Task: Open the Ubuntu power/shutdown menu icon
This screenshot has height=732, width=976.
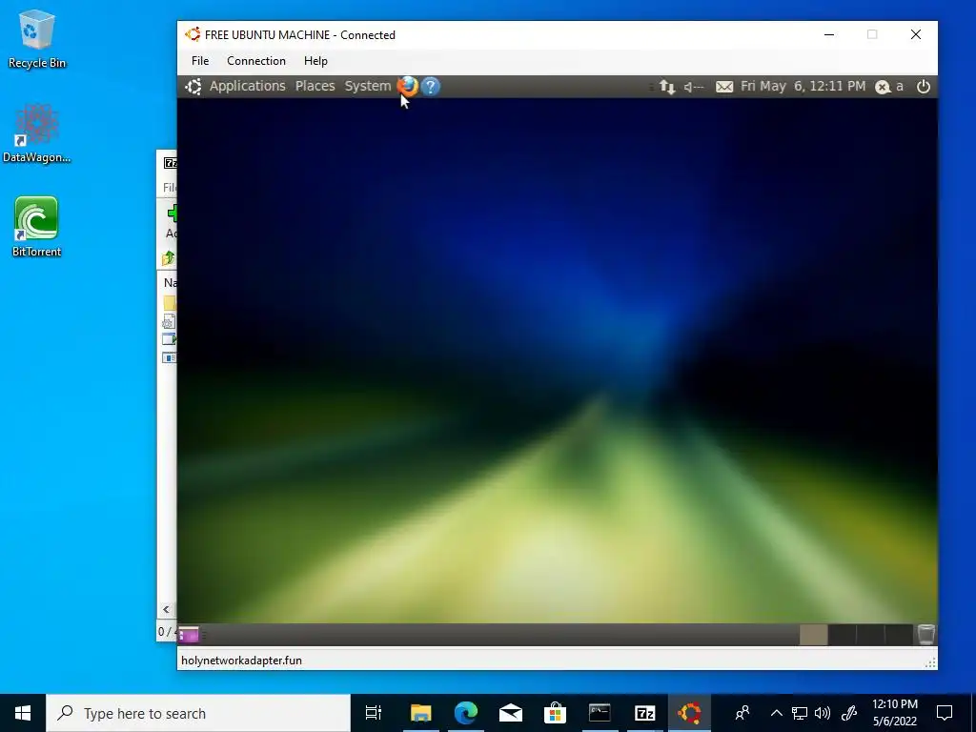Action: pos(923,87)
